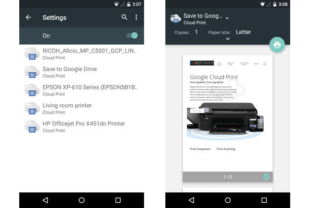This screenshot has height=208, width=312.
Task: Choose the EPSON XP-610 Series printer
Action: (x=88, y=90)
